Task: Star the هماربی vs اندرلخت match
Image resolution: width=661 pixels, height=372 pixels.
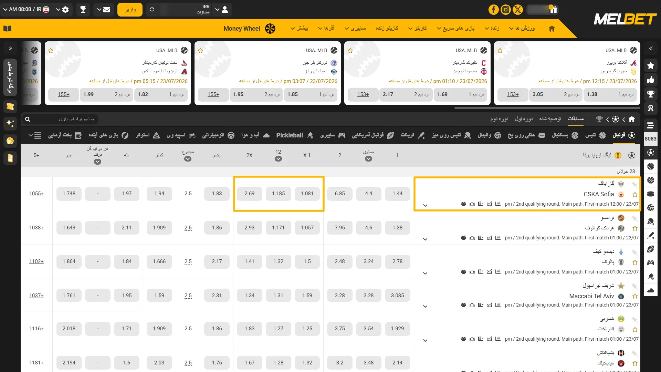Action: pos(635,330)
